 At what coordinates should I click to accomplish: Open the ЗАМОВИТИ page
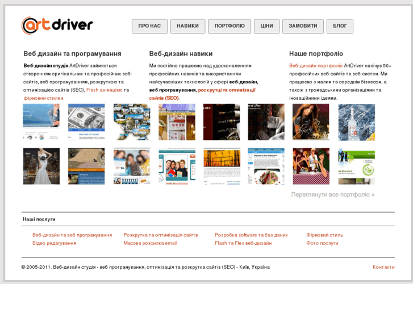[303, 26]
